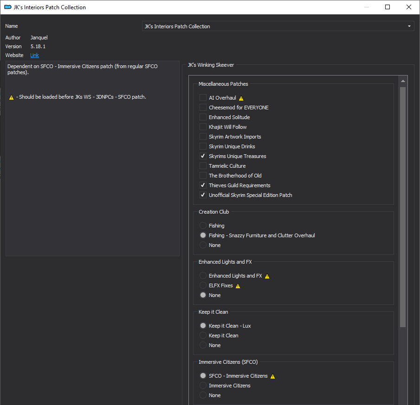
Task: Click the scrollbar up arrow in the options list
Action: tap(403, 81)
